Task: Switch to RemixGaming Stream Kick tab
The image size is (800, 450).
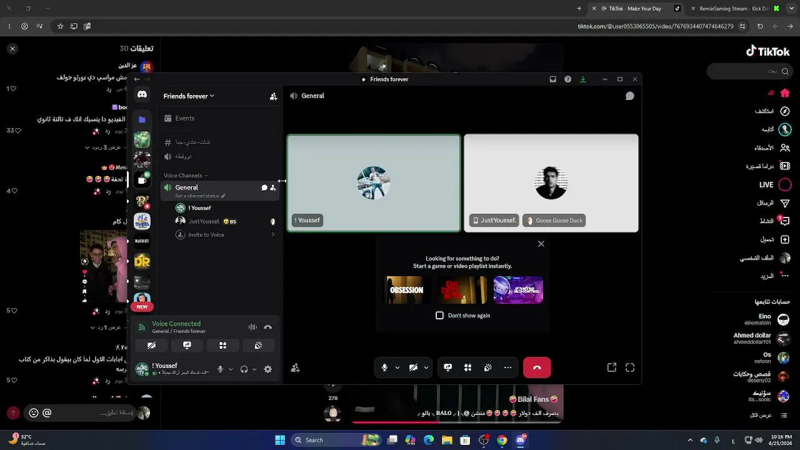Action: [x=734, y=9]
